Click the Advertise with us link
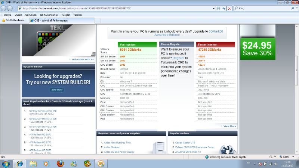Image resolution: width=299 pixels, height=168 pixels. pos(83,59)
